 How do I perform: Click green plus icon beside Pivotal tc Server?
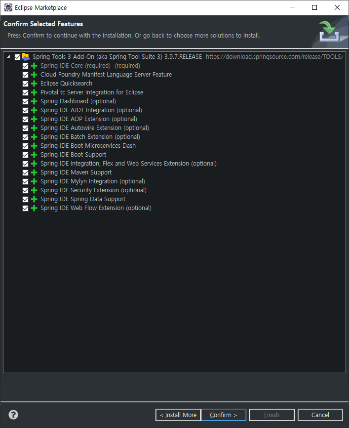[x=34, y=92]
